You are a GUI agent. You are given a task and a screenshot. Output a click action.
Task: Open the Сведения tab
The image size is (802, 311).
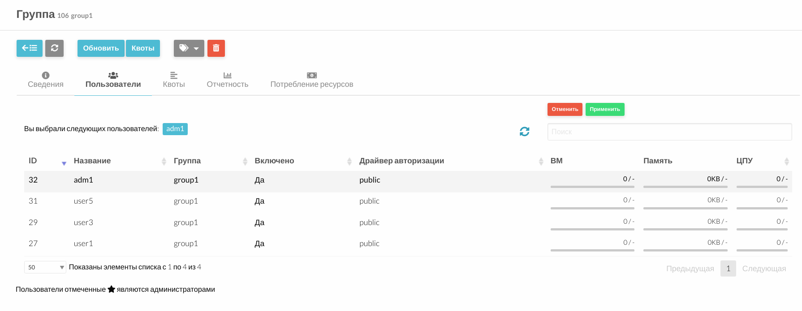tap(46, 81)
